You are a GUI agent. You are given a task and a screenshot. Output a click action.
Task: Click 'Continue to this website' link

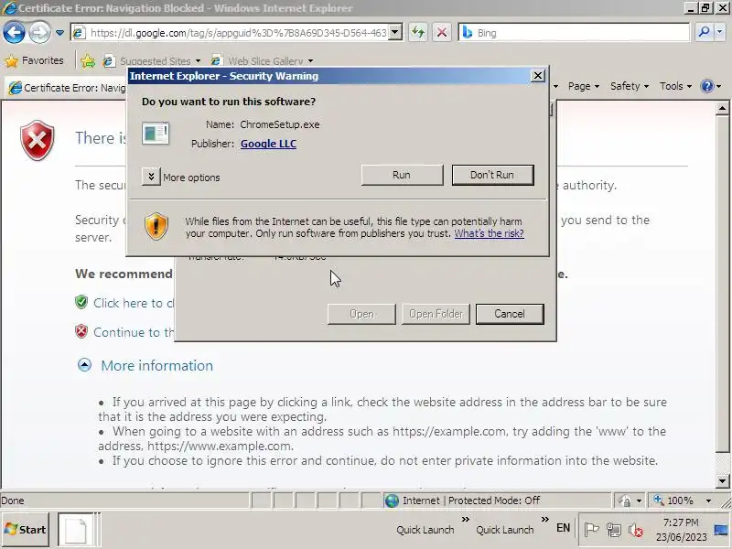click(x=134, y=332)
